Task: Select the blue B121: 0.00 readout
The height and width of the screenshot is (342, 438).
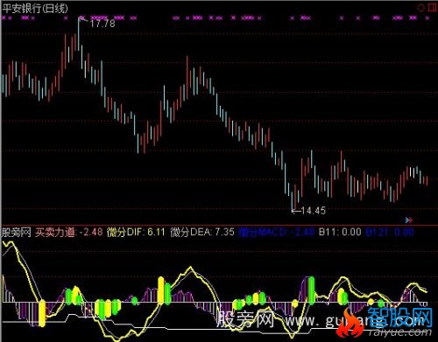Action: (390, 233)
